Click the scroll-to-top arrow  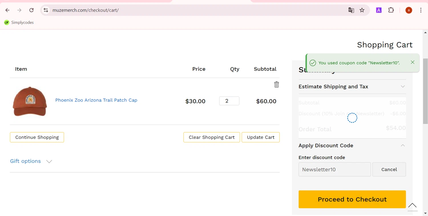[x=412, y=205]
